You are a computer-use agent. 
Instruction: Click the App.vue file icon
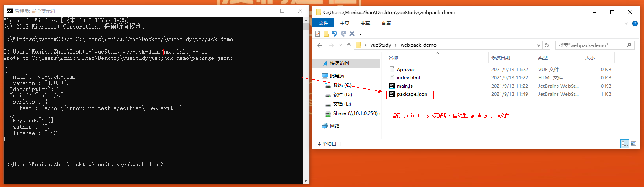coord(392,69)
